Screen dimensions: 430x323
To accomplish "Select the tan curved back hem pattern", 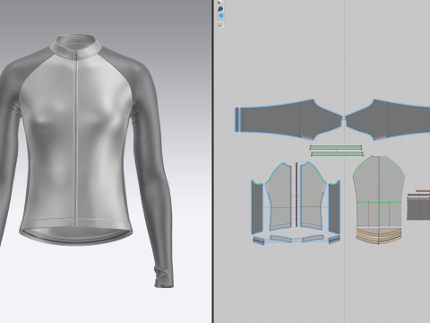I will point(379,236).
